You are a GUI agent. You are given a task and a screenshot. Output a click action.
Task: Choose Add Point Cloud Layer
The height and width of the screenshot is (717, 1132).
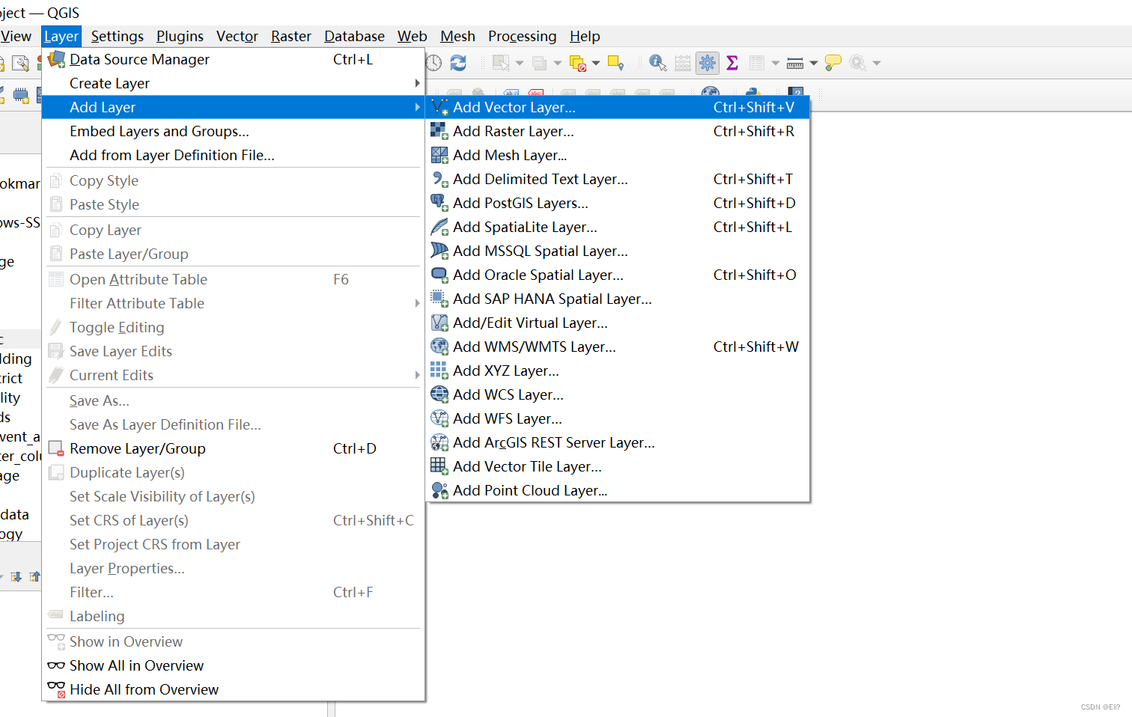(x=618, y=490)
